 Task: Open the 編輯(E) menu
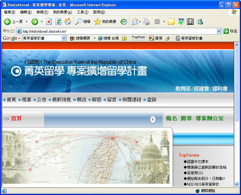26,12
